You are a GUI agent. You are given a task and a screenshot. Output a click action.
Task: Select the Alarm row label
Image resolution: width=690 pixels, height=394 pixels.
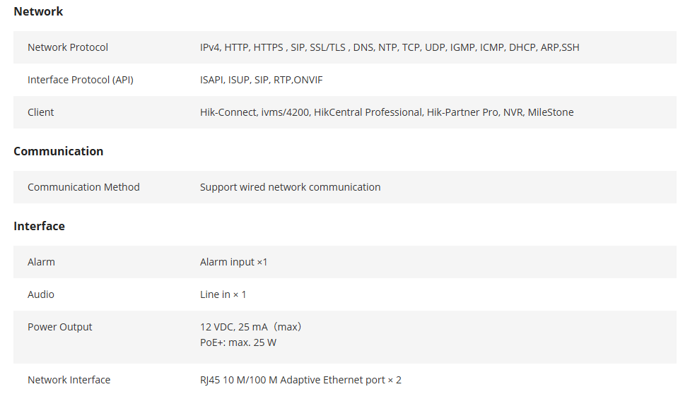tap(42, 262)
